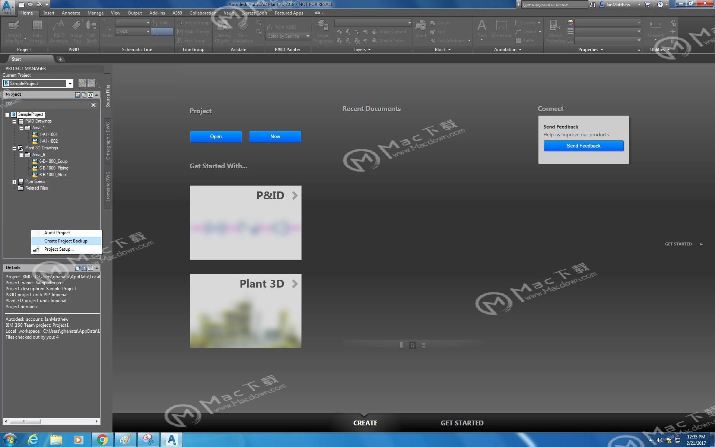Viewport: 715px width, 447px height.
Task: Click the CREATE page label at bottom
Action: click(365, 423)
